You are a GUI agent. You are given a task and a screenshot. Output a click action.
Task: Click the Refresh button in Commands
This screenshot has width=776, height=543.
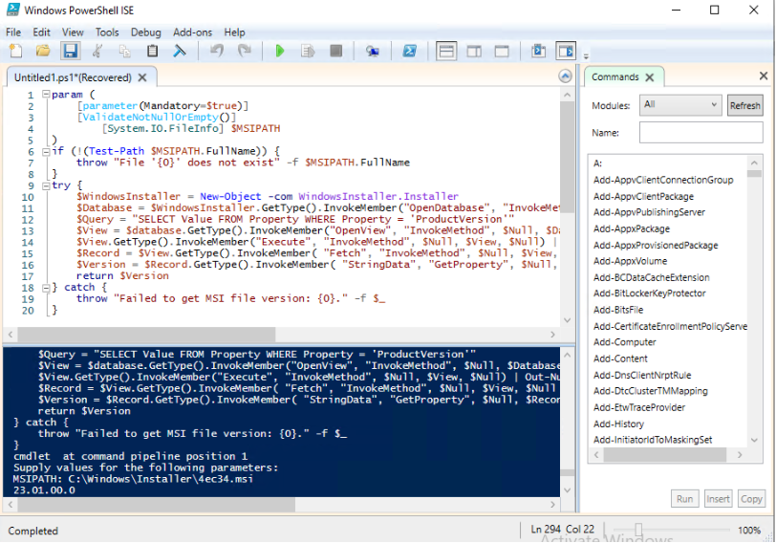[744, 105]
